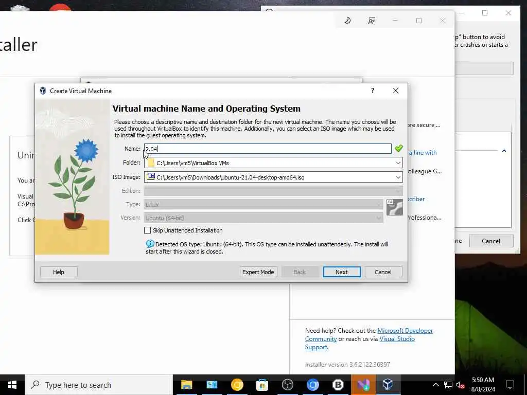
Task: Click the taskbar search box
Action: (x=99, y=385)
